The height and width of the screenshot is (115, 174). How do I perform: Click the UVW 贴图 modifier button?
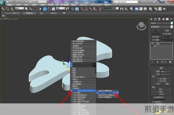(155, 40)
